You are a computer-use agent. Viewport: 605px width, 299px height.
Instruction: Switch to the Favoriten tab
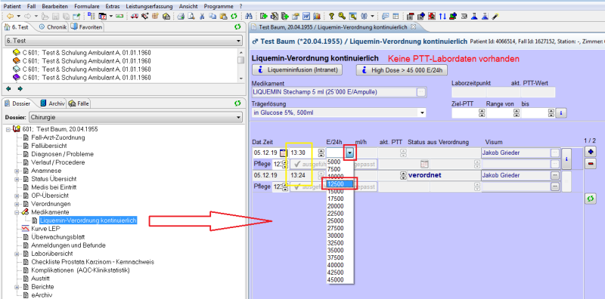click(x=87, y=27)
